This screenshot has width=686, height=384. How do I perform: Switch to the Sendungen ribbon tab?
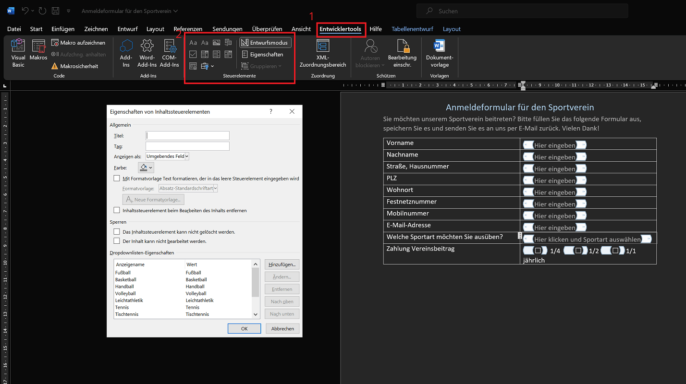[x=227, y=29]
